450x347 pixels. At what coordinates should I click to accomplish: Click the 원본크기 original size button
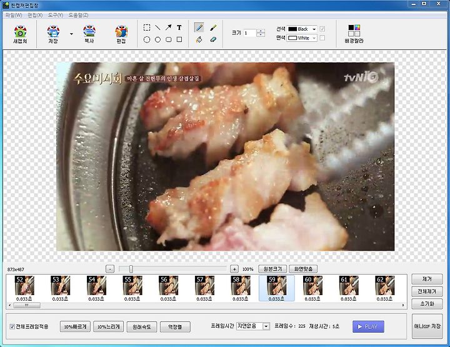(x=272, y=269)
